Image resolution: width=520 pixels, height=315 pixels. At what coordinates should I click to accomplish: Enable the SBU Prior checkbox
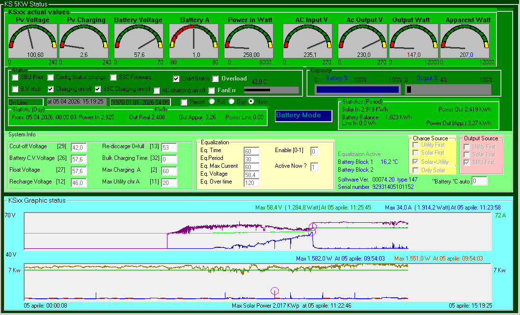pos(15,78)
